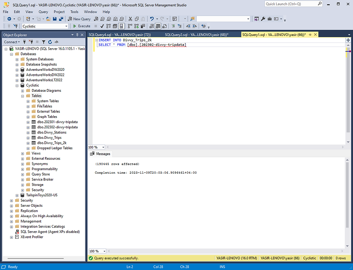Click the Navigate Backward arrow icon
Image resolution: width=353 pixels, height=270 pixels.
click(9, 19)
